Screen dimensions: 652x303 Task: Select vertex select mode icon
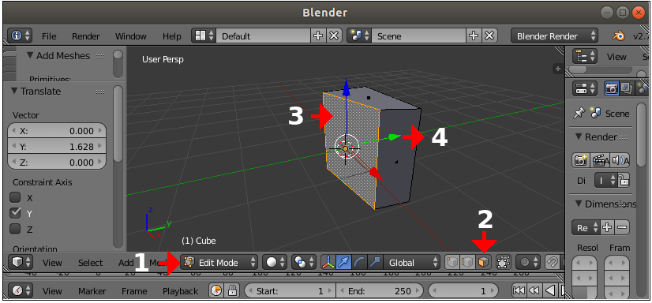click(x=453, y=262)
